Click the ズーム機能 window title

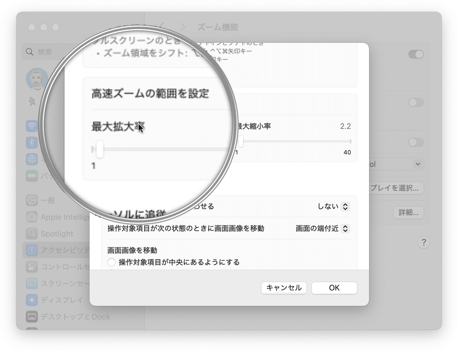218,27
